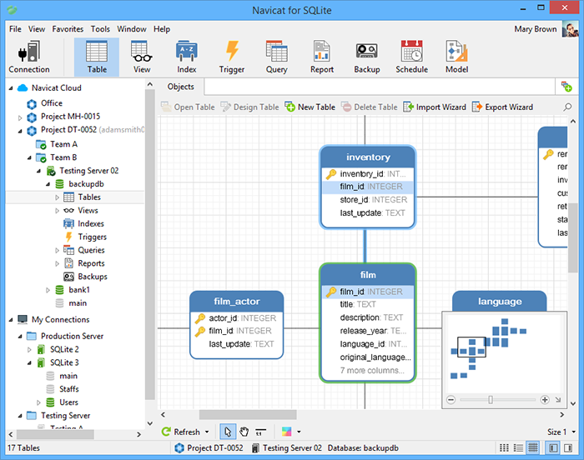Click New Table button
This screenshot has height=460, width=584.
coord(310,107)
